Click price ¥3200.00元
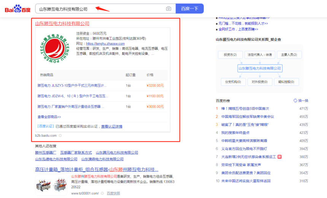 [x=155, y=85]
